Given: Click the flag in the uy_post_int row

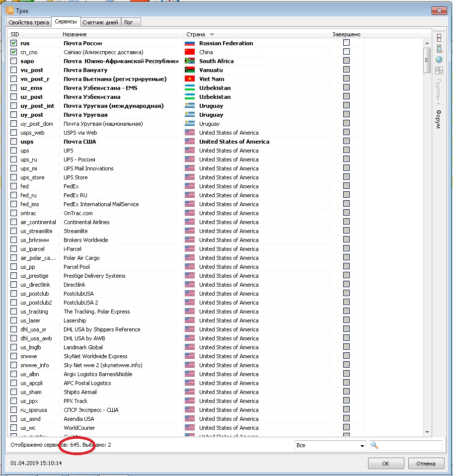Looking at the screenshot, I should (x=190, y=106).
